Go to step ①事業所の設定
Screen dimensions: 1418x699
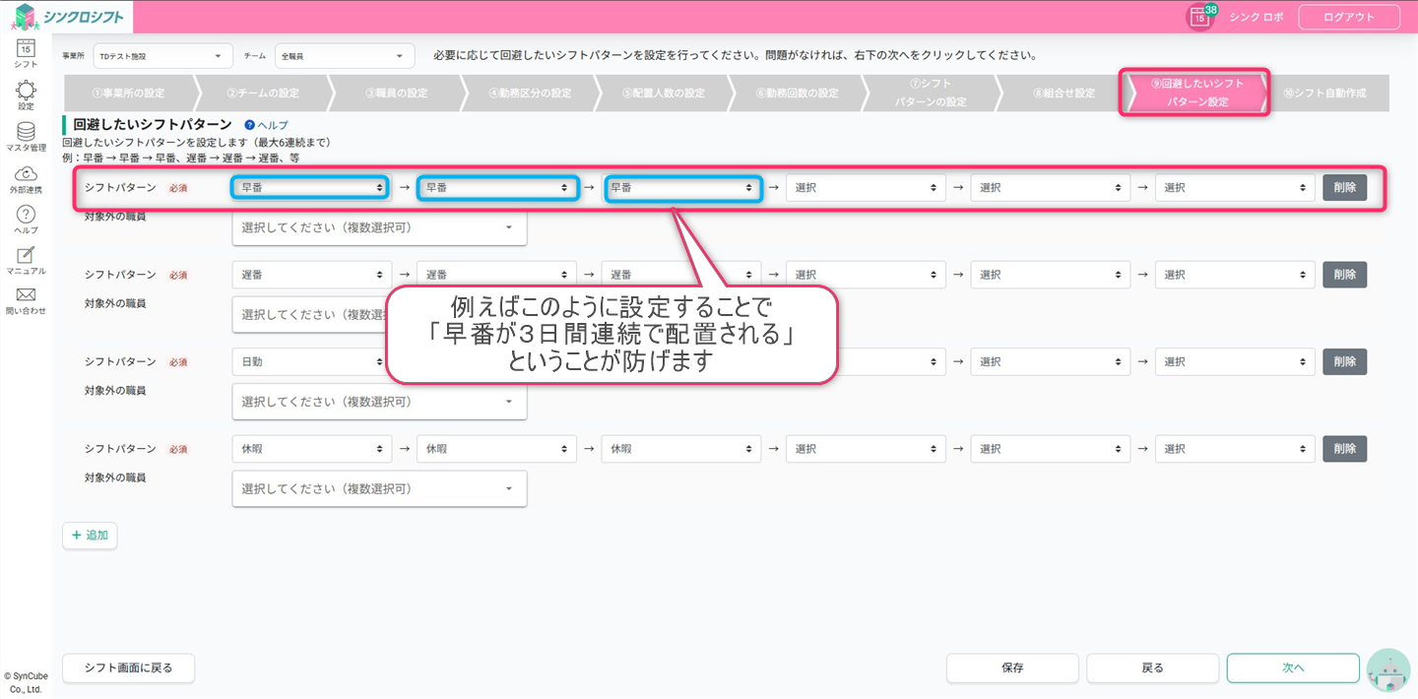coord(128,94)
